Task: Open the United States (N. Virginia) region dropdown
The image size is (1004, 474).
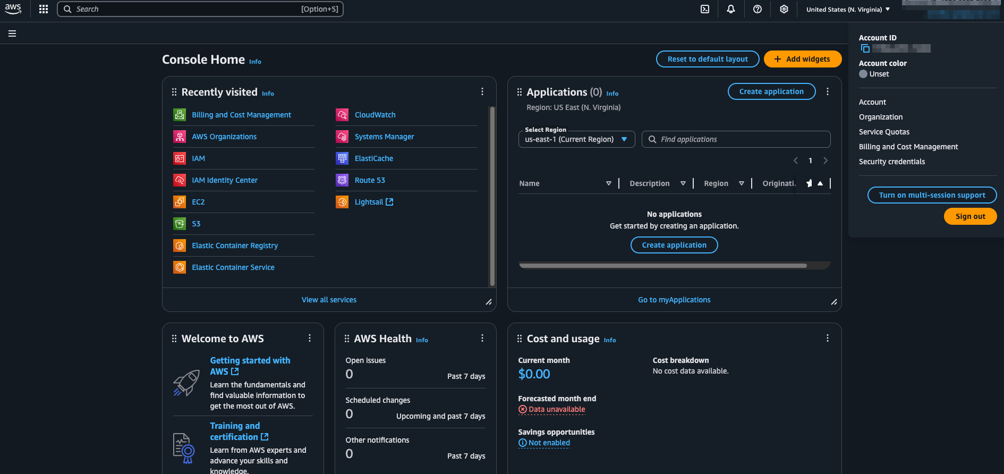Action: pos(848,9)
